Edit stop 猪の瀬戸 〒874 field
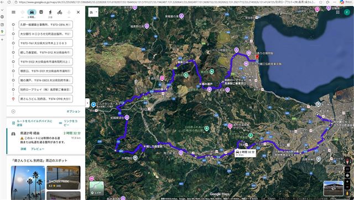This screenshot has width=354, height=200. coord(45,80)
